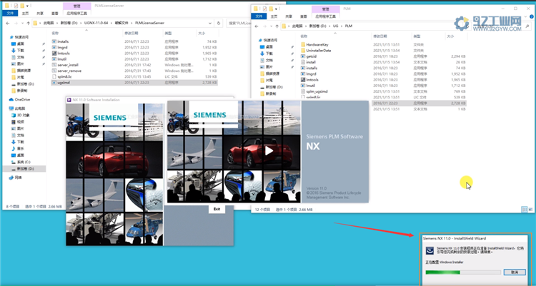Open 文件 menu in PLMLicenseServer window
Viewport: 536px width, 286px height.
point(10,14)
